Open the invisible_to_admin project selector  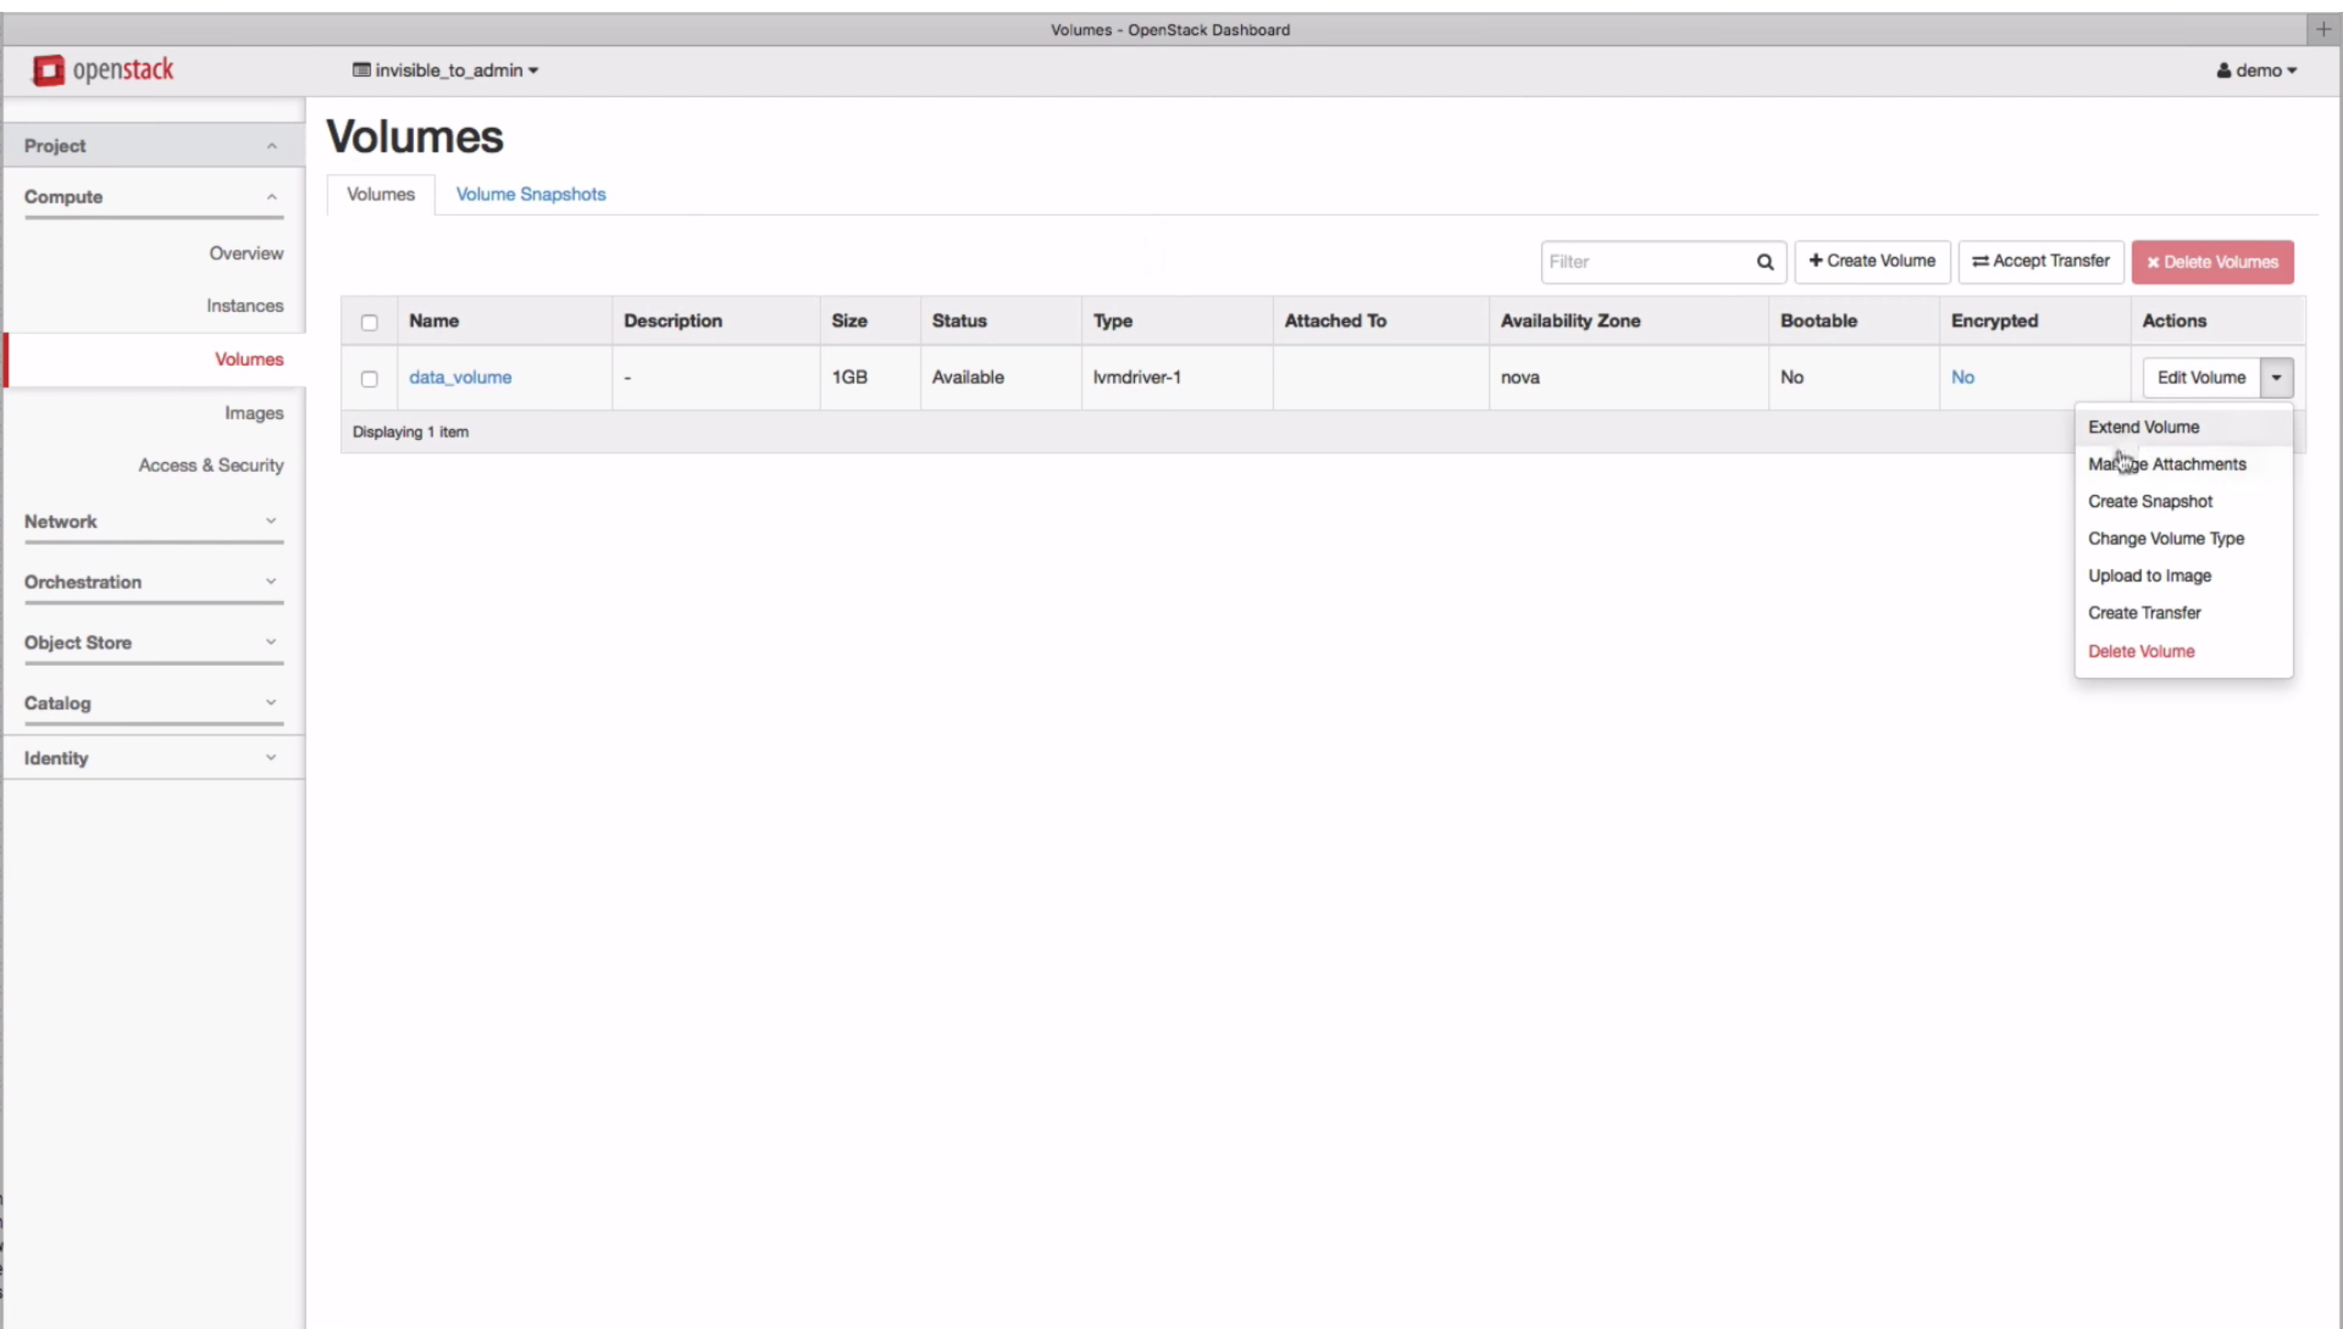point(446,70)
